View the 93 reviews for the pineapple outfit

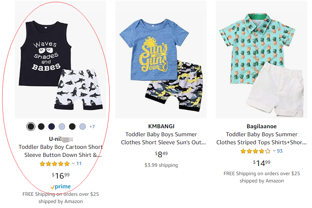pos(280,151)
